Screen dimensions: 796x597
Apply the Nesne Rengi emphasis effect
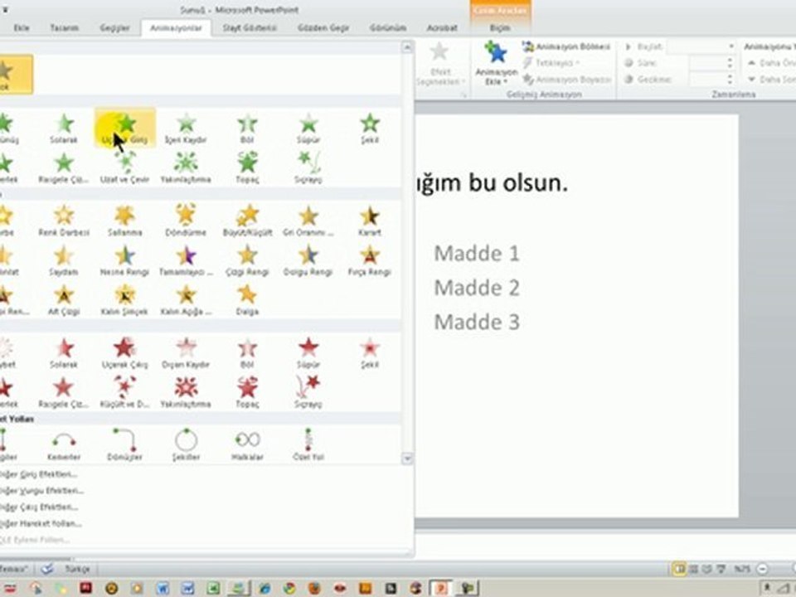point(125,260)
